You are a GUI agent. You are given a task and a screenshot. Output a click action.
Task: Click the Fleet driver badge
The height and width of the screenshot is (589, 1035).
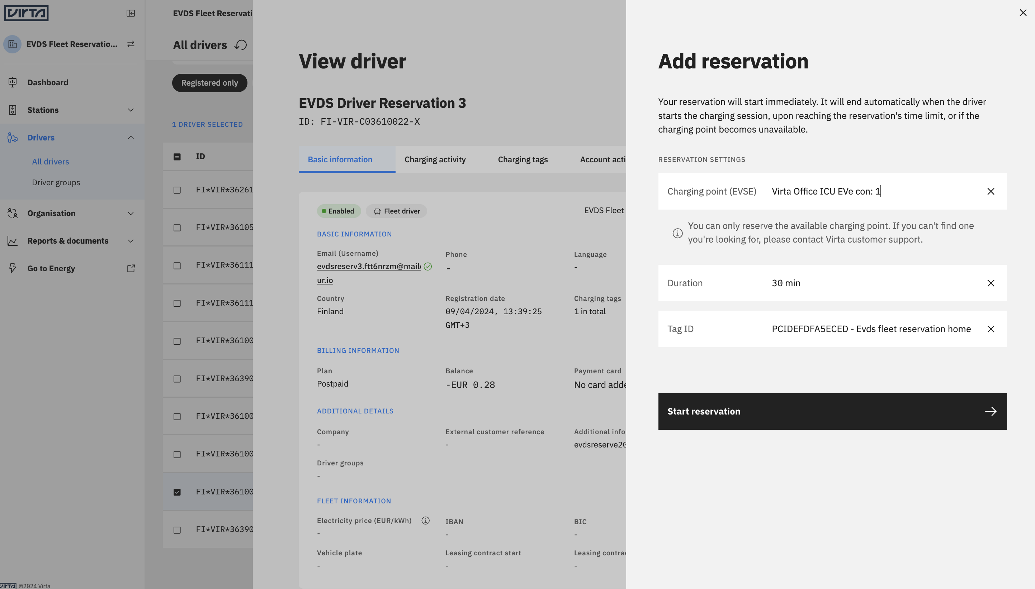(x=396, y=211)
